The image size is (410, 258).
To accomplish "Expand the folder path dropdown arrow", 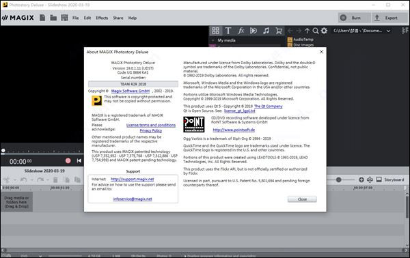I will click(x=389, y=31).
